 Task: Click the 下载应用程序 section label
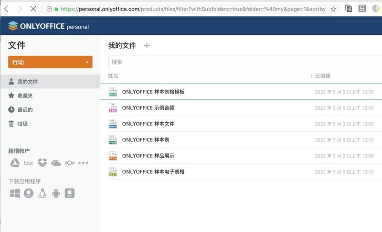[24, 181]
